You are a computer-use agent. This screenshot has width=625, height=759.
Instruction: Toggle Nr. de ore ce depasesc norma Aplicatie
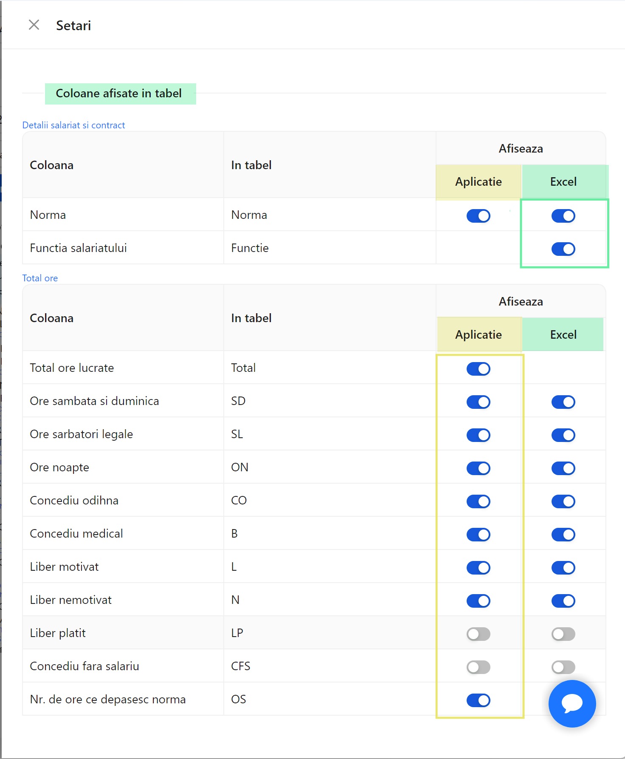pyautogui.click(x=478, y=700)
